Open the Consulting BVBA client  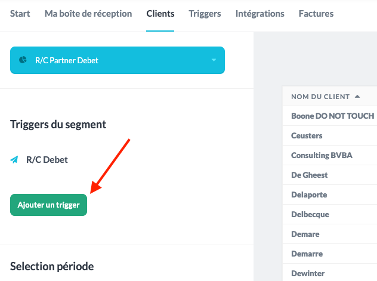322,155
